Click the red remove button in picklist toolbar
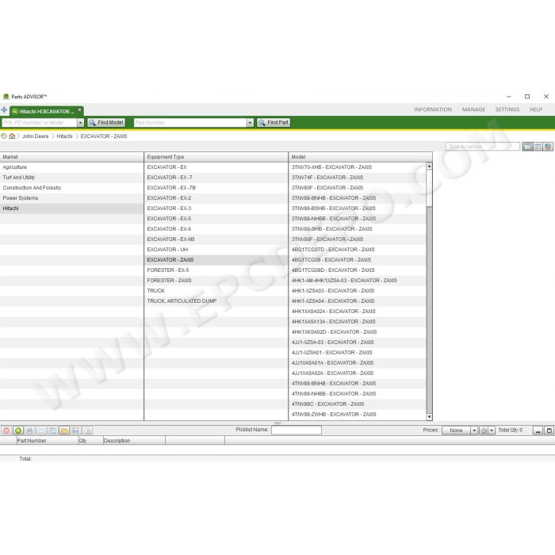The image size is (555, 555). tap(6, 431)
